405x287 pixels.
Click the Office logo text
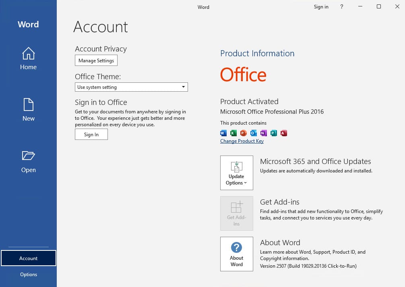click(243, 75)
